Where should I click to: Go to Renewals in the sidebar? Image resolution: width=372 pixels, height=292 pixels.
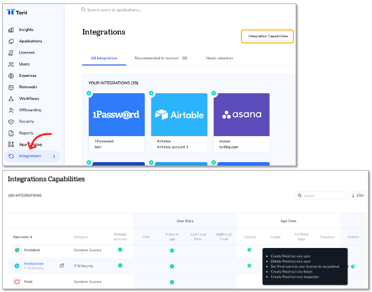click(28, 87)
